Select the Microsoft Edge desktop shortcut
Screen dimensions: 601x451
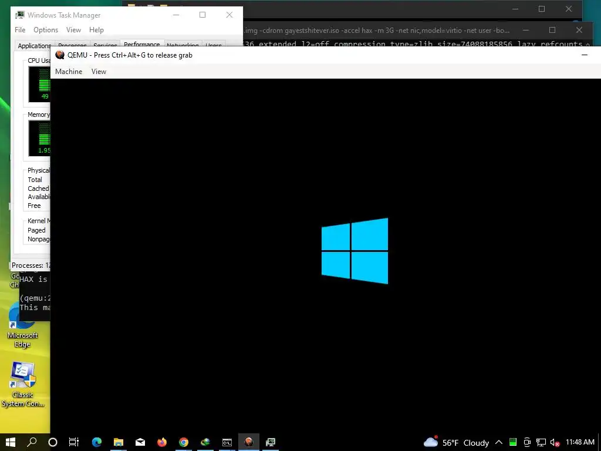click(22, 325)
